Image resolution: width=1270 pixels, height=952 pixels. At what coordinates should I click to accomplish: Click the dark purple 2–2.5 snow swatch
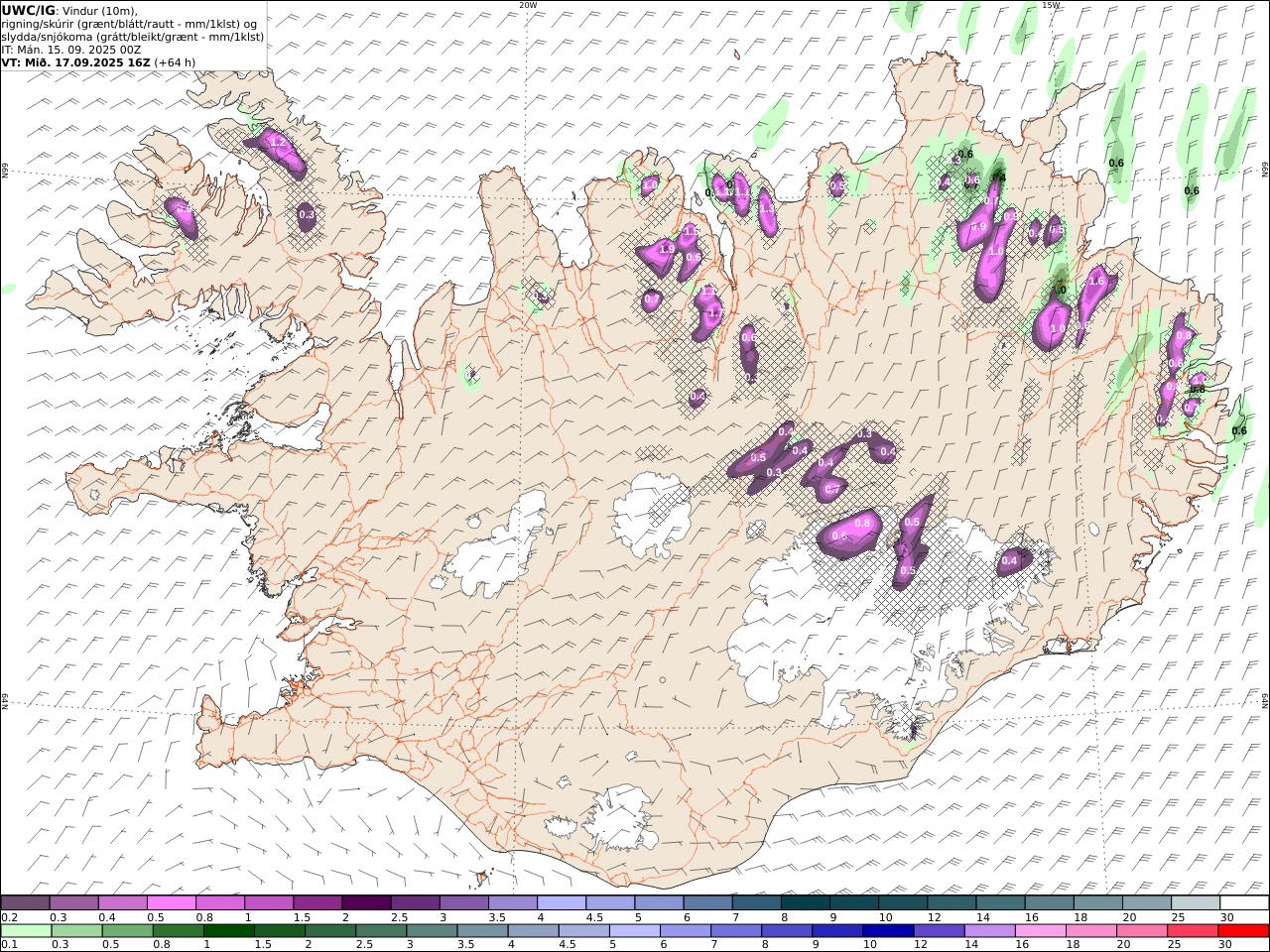coord(366,902)
